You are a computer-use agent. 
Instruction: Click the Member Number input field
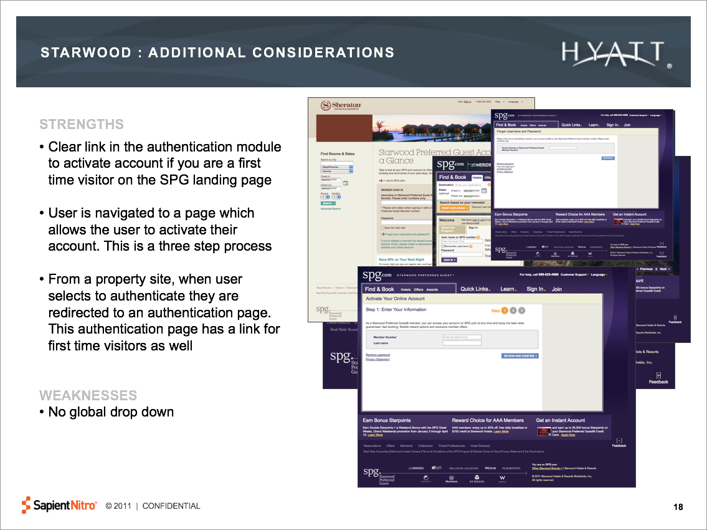tap(462, 337)
